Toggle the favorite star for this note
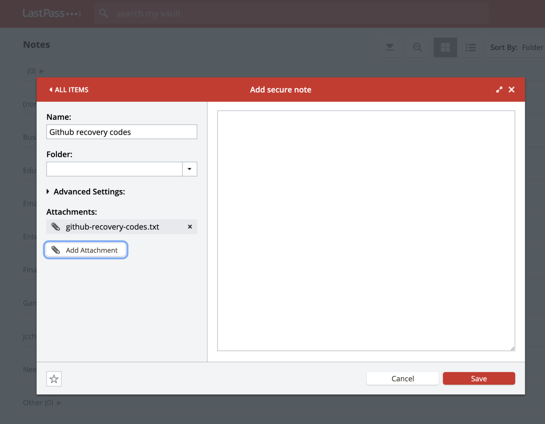Screen dimensions: 545x424 click(x=54, y=379)
